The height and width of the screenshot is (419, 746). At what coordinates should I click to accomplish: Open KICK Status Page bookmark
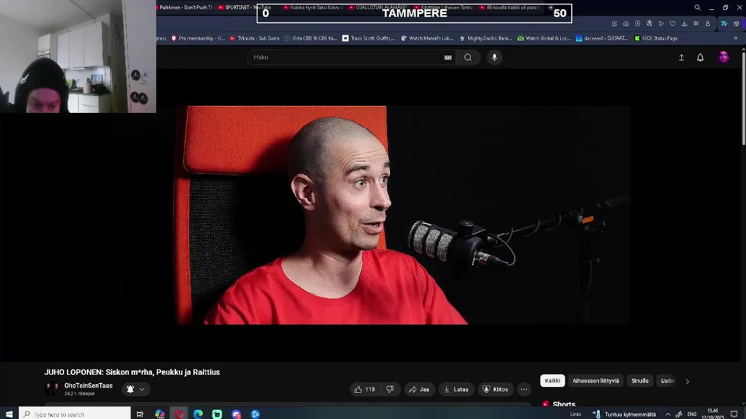(x=656, y=38)
